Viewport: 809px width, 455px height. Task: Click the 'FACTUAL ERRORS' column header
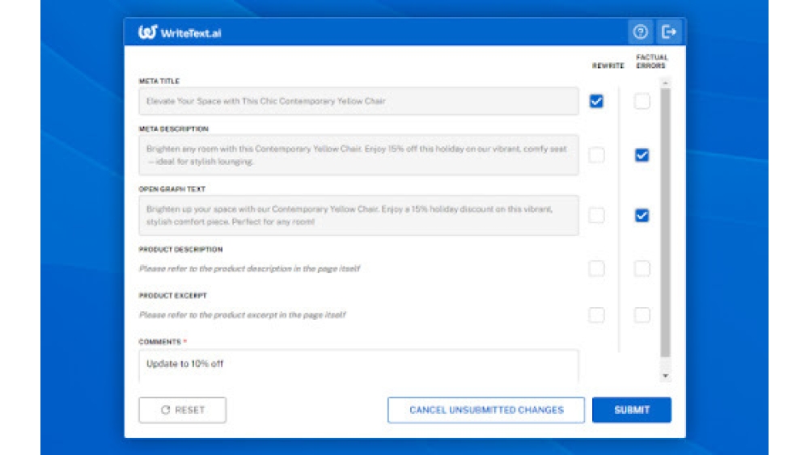pos(651,61)
